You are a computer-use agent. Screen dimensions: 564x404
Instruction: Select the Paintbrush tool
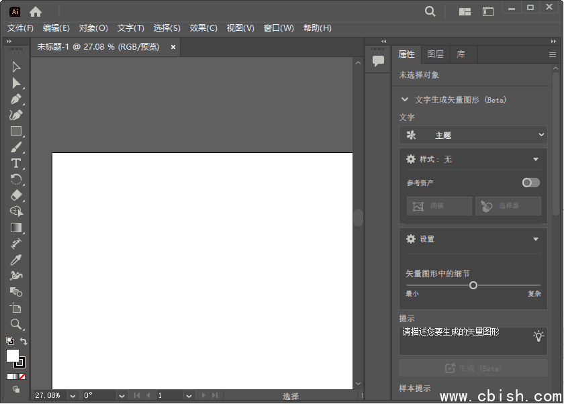click(x=16, y=147)
